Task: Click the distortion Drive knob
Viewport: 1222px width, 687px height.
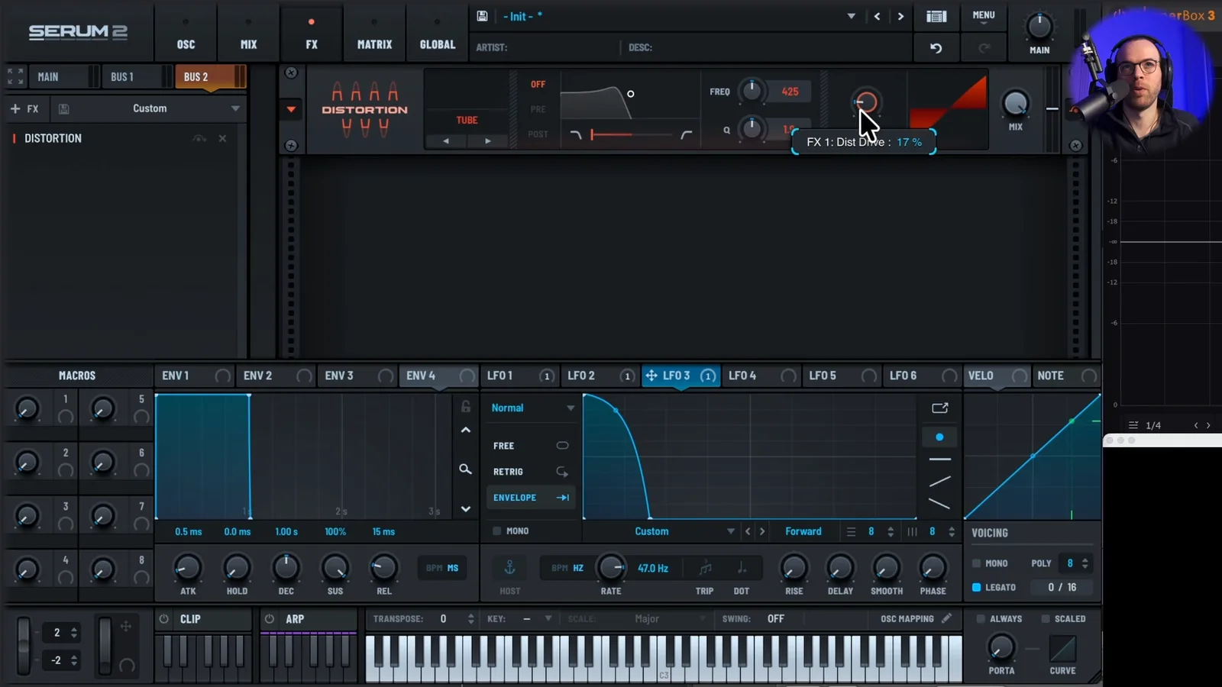Action: click(865, 102)
